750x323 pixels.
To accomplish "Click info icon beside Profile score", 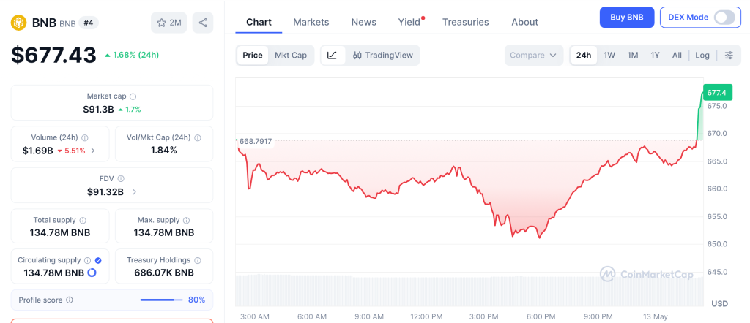I will 70,300.
